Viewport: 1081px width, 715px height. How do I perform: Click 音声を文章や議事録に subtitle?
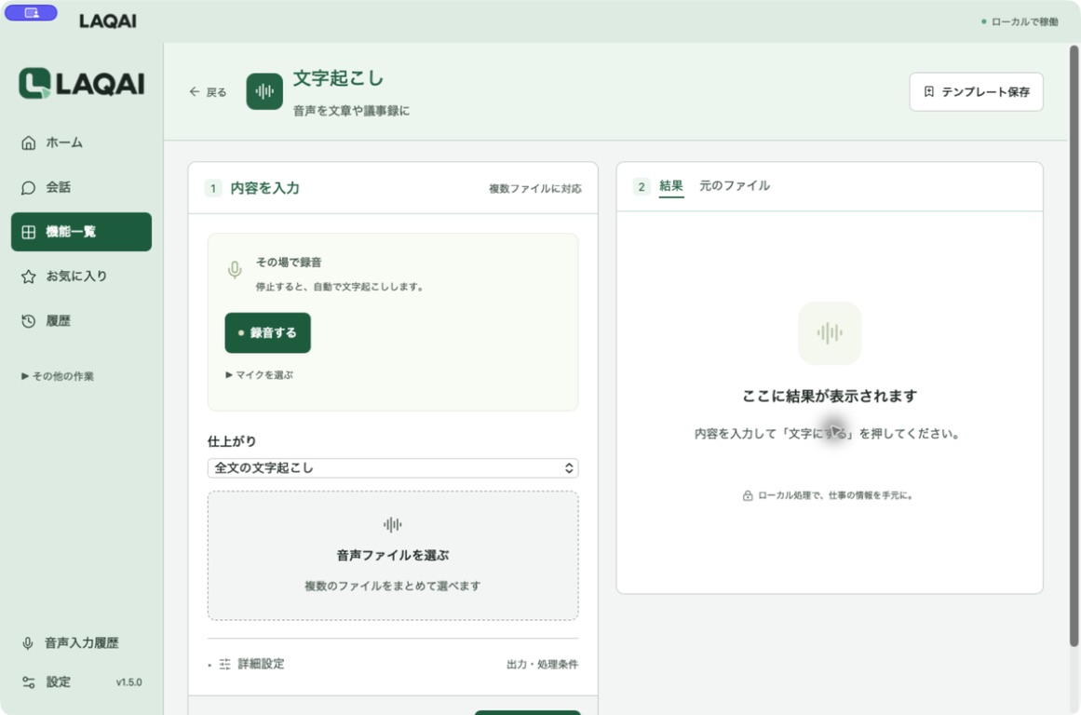(x=352, y=111)
